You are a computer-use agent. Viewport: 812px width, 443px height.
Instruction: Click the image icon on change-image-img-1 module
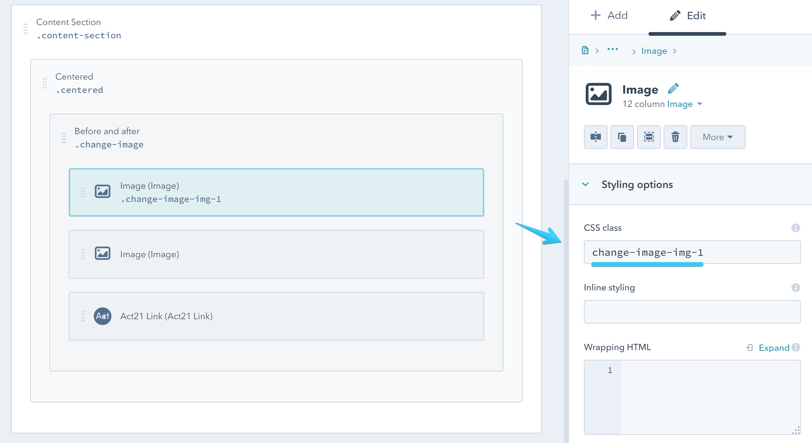pos(103,191)
